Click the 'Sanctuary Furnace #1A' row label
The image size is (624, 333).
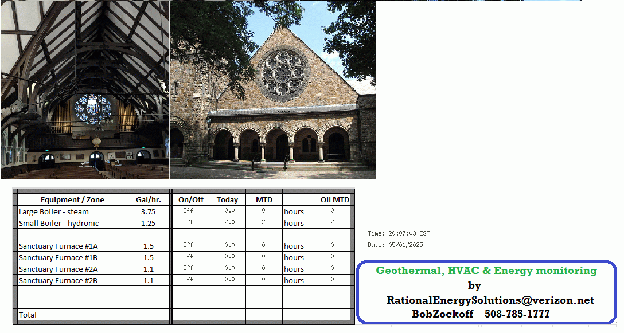pos(58,246)
